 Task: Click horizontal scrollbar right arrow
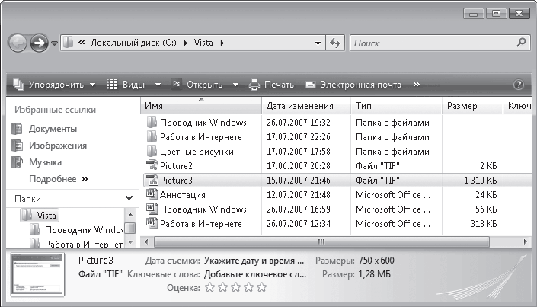[x=526, y=242]
